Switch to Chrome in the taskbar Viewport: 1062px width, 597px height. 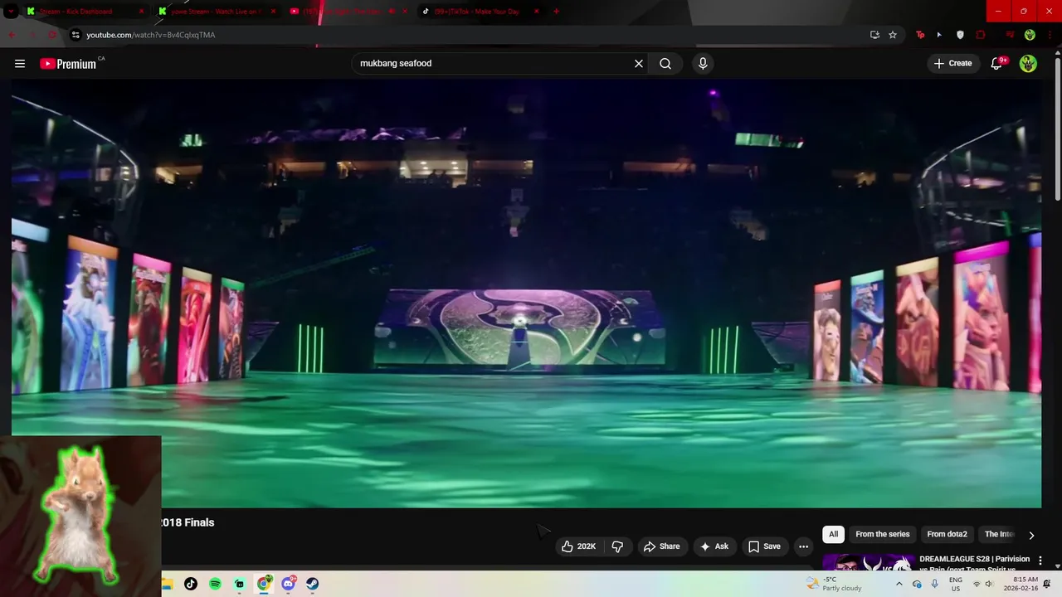tap(264, 584)
